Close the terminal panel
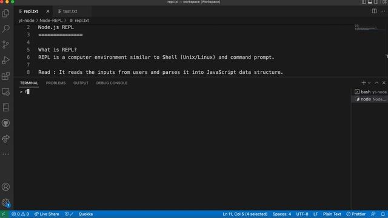 point(384,83)
